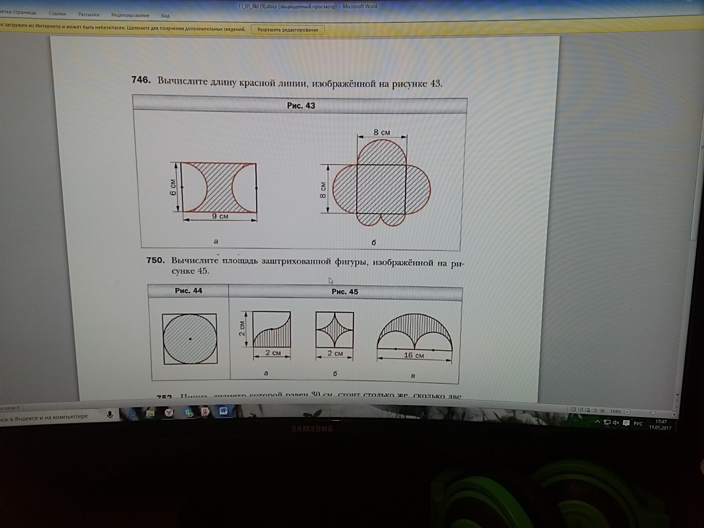Click the network icon in system tray

click(607, 422)
